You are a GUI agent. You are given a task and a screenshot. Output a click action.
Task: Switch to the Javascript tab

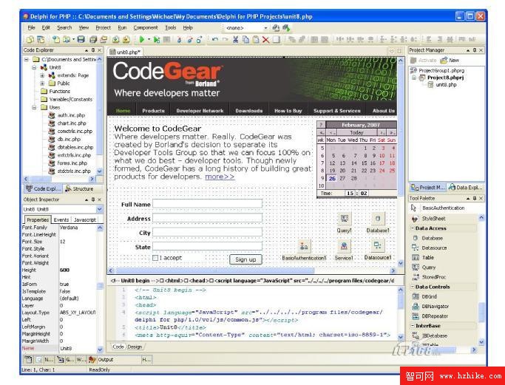tap(85, 220)
